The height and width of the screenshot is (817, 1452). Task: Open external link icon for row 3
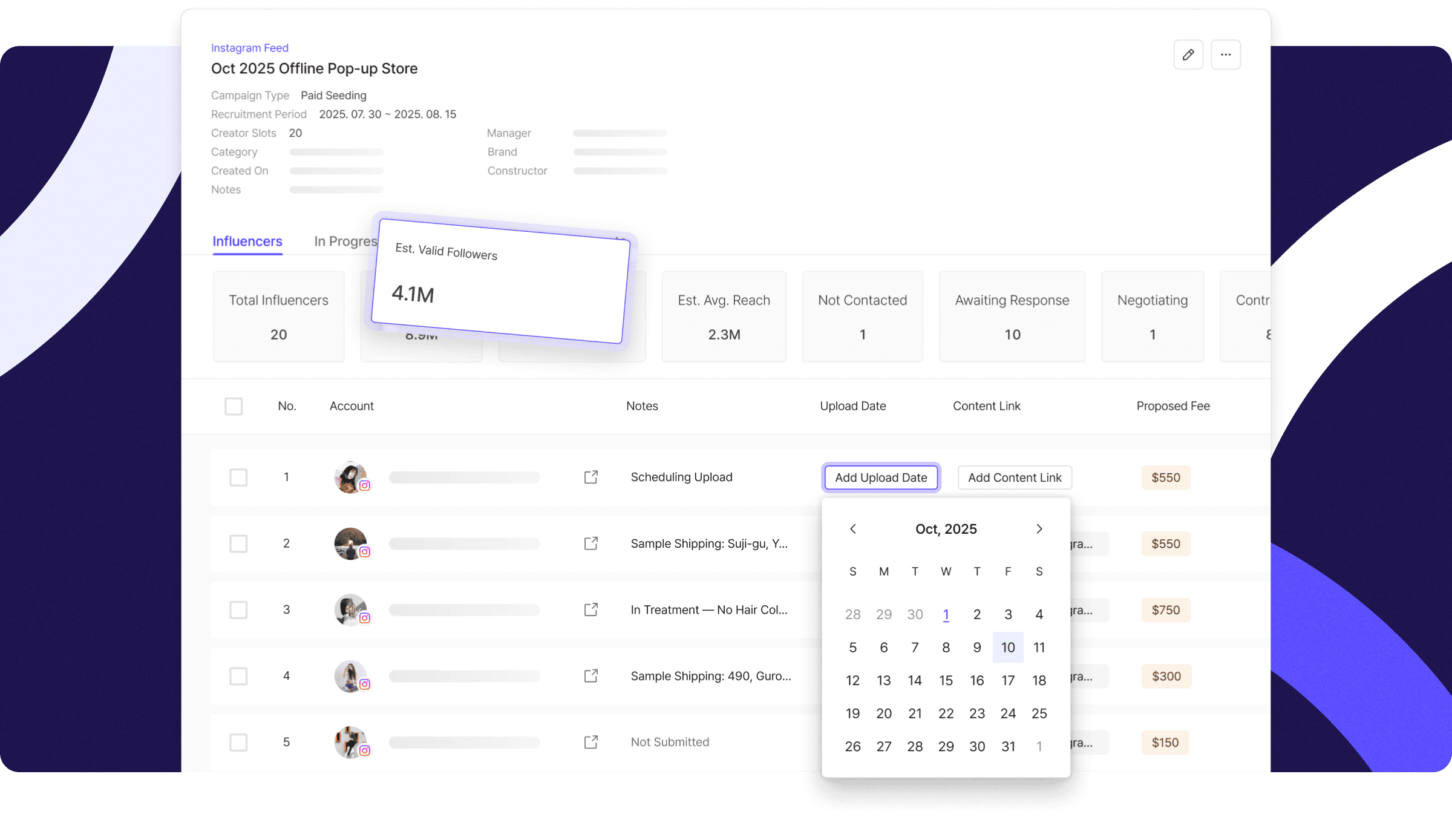[x=591, y=609]
